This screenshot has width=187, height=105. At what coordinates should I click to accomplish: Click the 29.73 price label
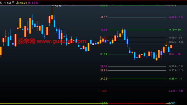[x=104, y=66]
